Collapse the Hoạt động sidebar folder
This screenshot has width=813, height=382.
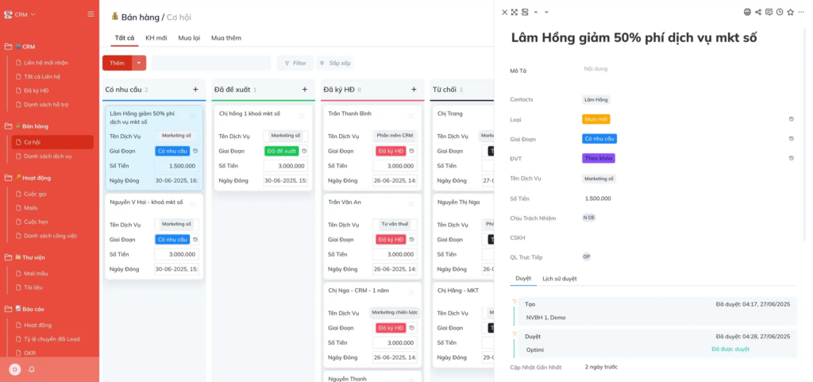pyautogui.click(x=8, y=178)
